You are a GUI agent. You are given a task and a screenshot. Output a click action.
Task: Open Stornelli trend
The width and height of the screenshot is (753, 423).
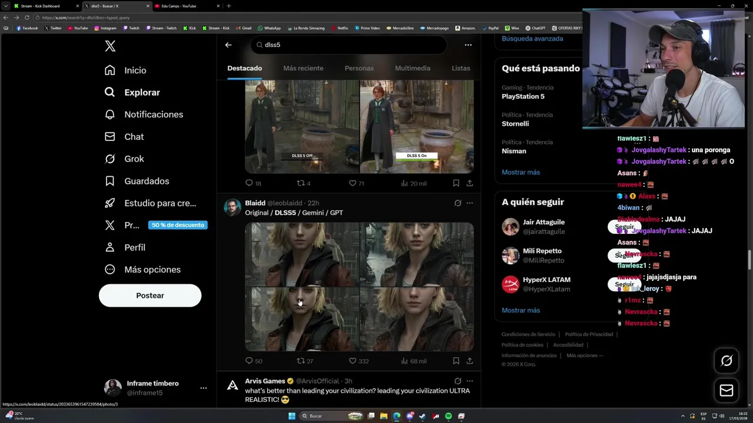[x=515, y=123]
